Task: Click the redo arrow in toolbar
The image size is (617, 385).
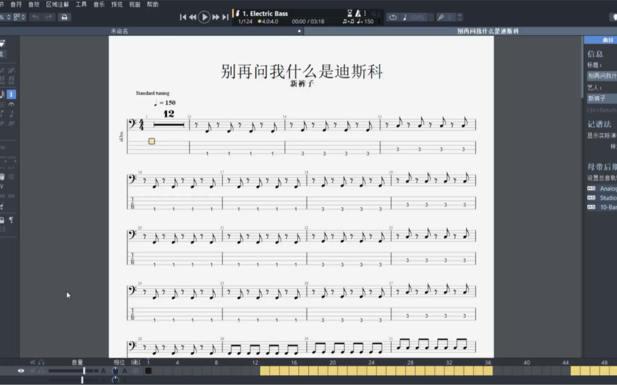Action: (x=49, y=17)
